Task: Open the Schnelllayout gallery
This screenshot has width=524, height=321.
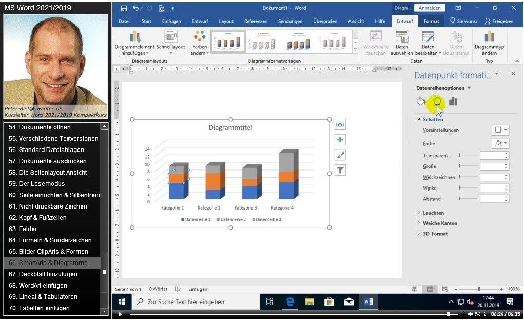Action: 170,37
